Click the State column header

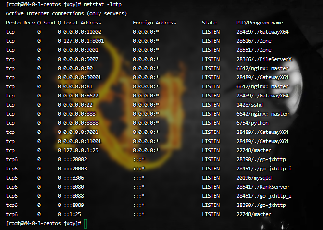tap(210, 23)
